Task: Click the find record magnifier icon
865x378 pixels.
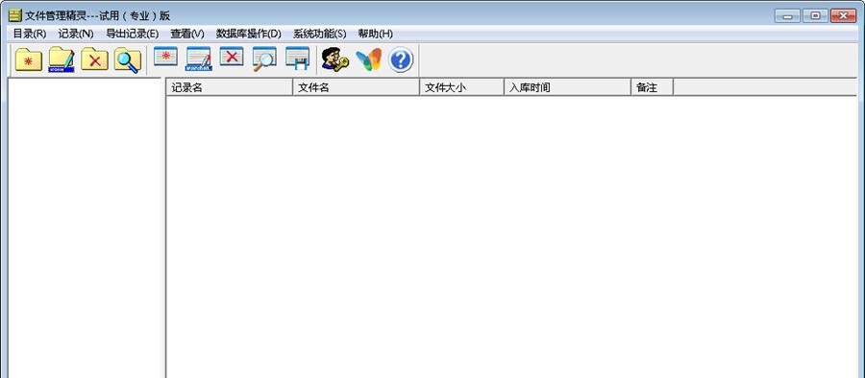Action: click(x=265, y=59)
